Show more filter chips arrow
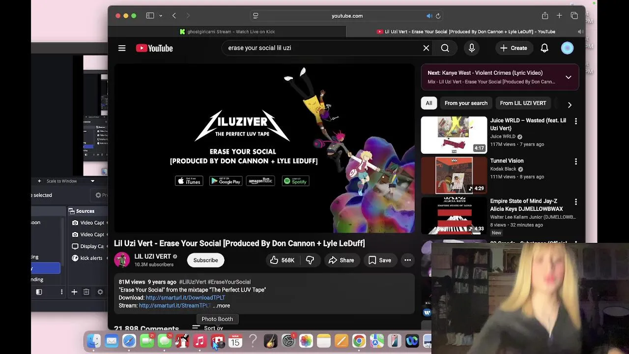 click(x=570, y=104)
